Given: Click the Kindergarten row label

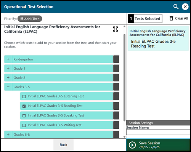Looking at the screenshot, I should (x=23, y=59).
